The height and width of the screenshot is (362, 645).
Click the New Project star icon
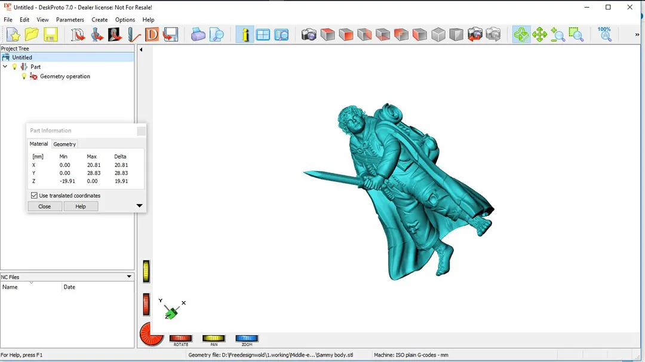[13, 35]
